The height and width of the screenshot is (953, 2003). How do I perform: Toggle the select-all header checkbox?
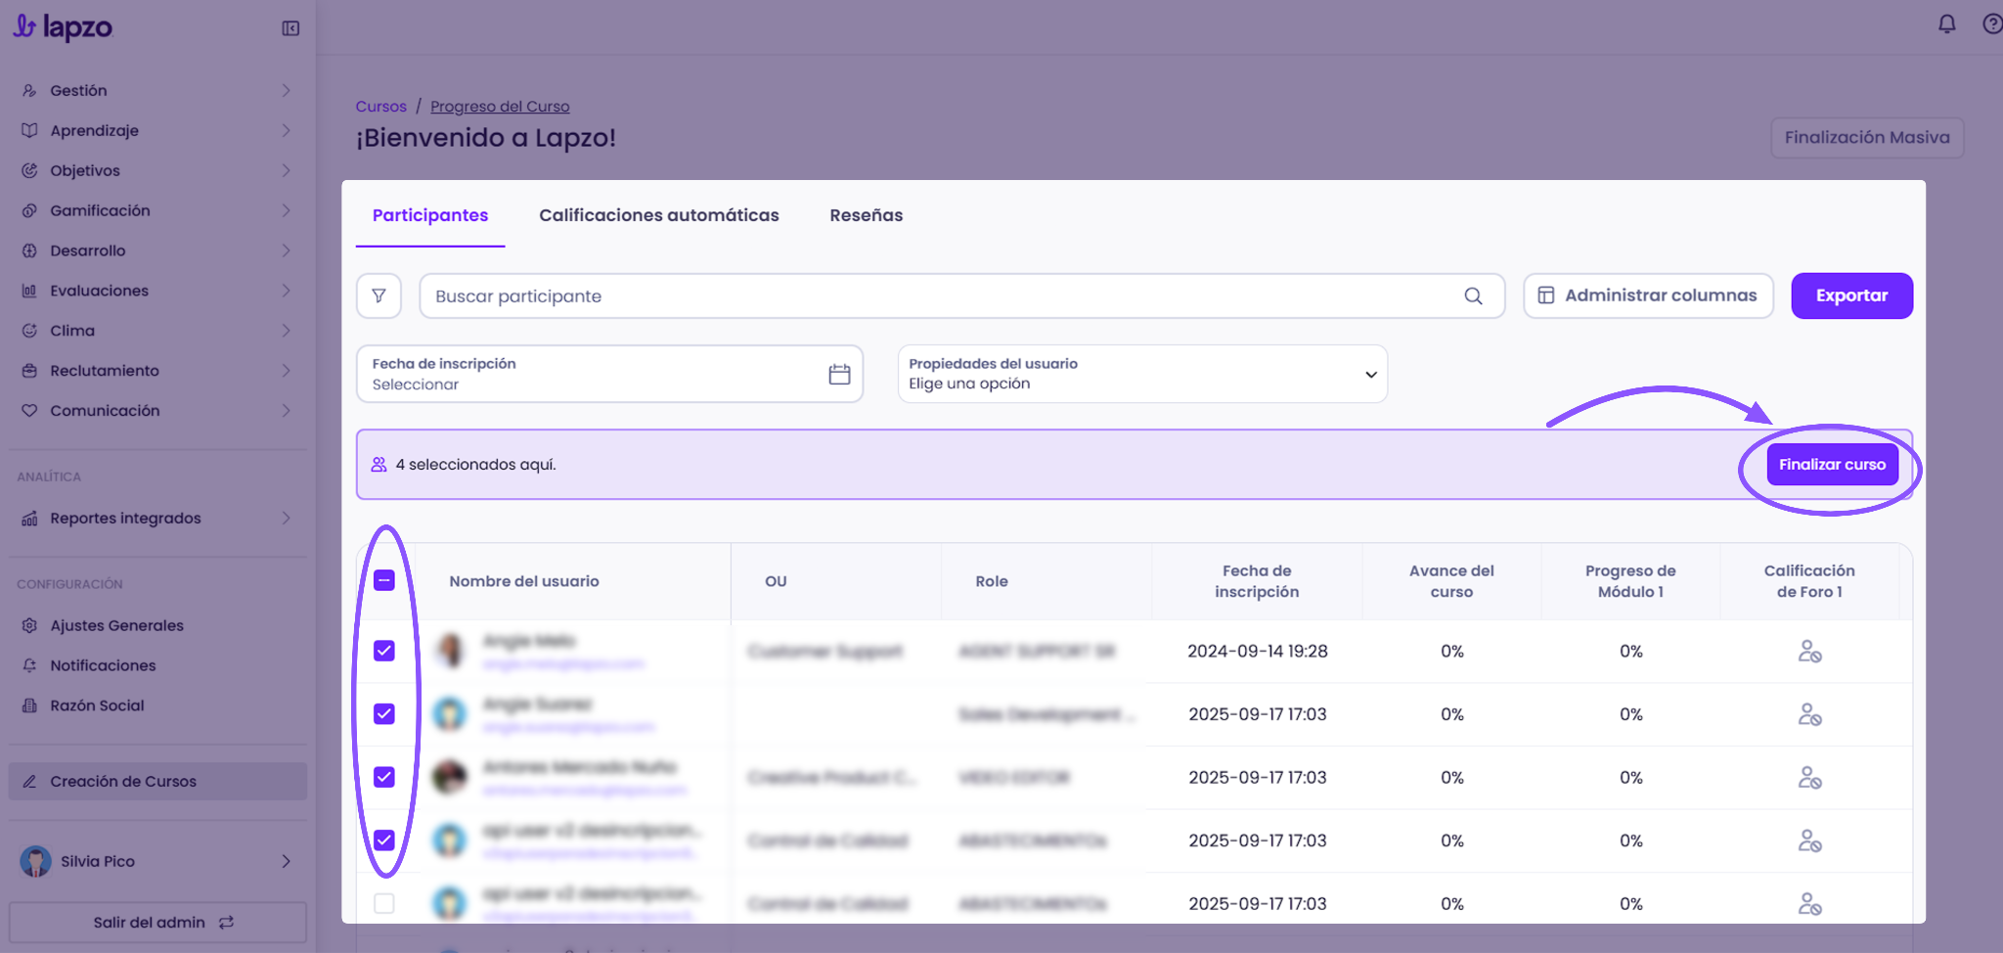[x=384, y=580]
